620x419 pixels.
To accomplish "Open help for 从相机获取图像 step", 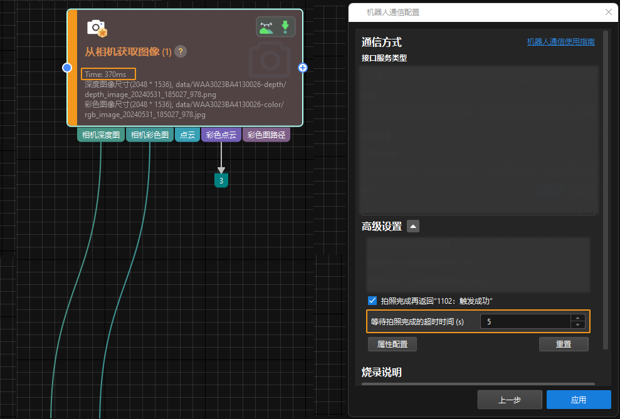I will click(x=181, y=52).
